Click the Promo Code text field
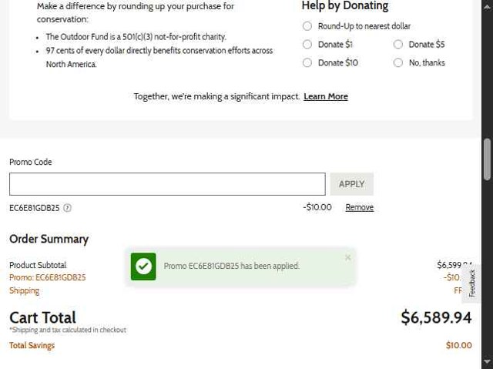 tap(167, 184)
